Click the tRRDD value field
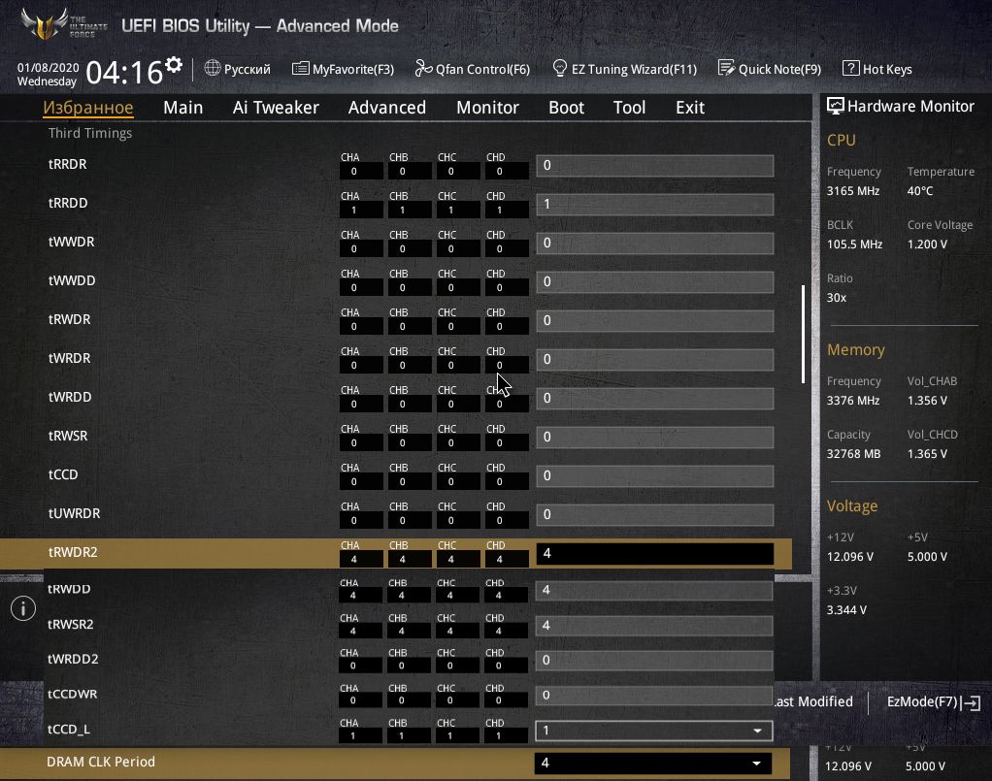 655,205
